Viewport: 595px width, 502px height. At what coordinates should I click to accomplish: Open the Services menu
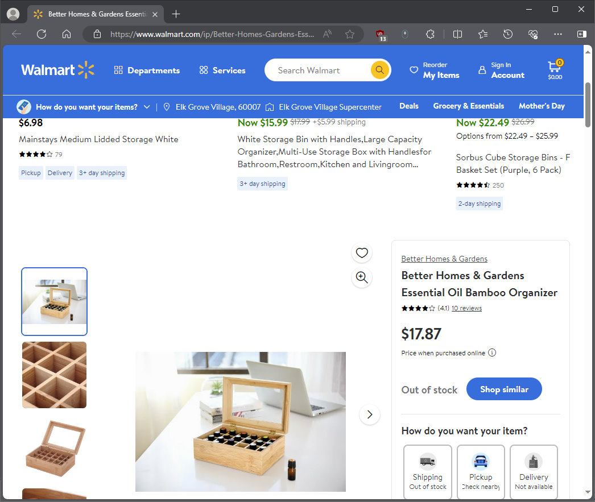[222, 70]
